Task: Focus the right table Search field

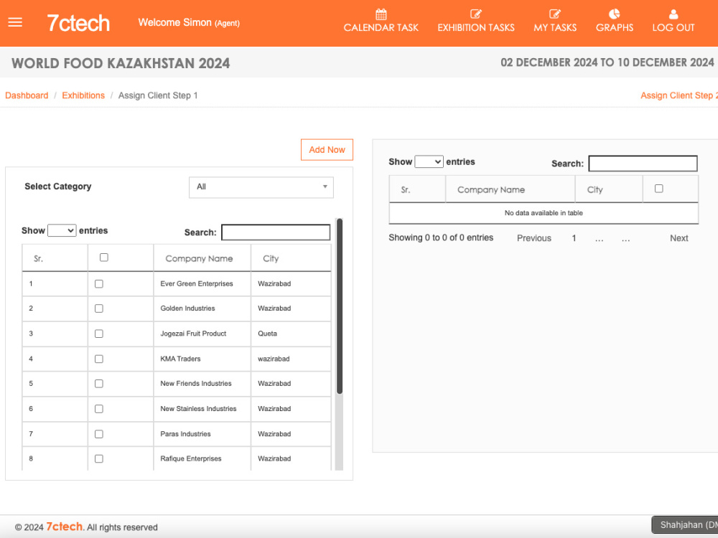Action: point(643,164)
